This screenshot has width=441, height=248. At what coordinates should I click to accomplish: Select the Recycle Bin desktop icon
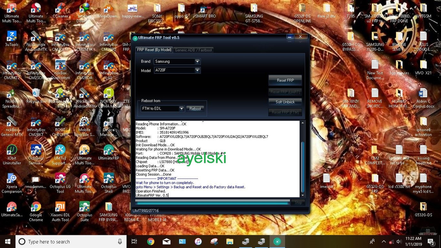pyautogui.click(x=36, y=96)
